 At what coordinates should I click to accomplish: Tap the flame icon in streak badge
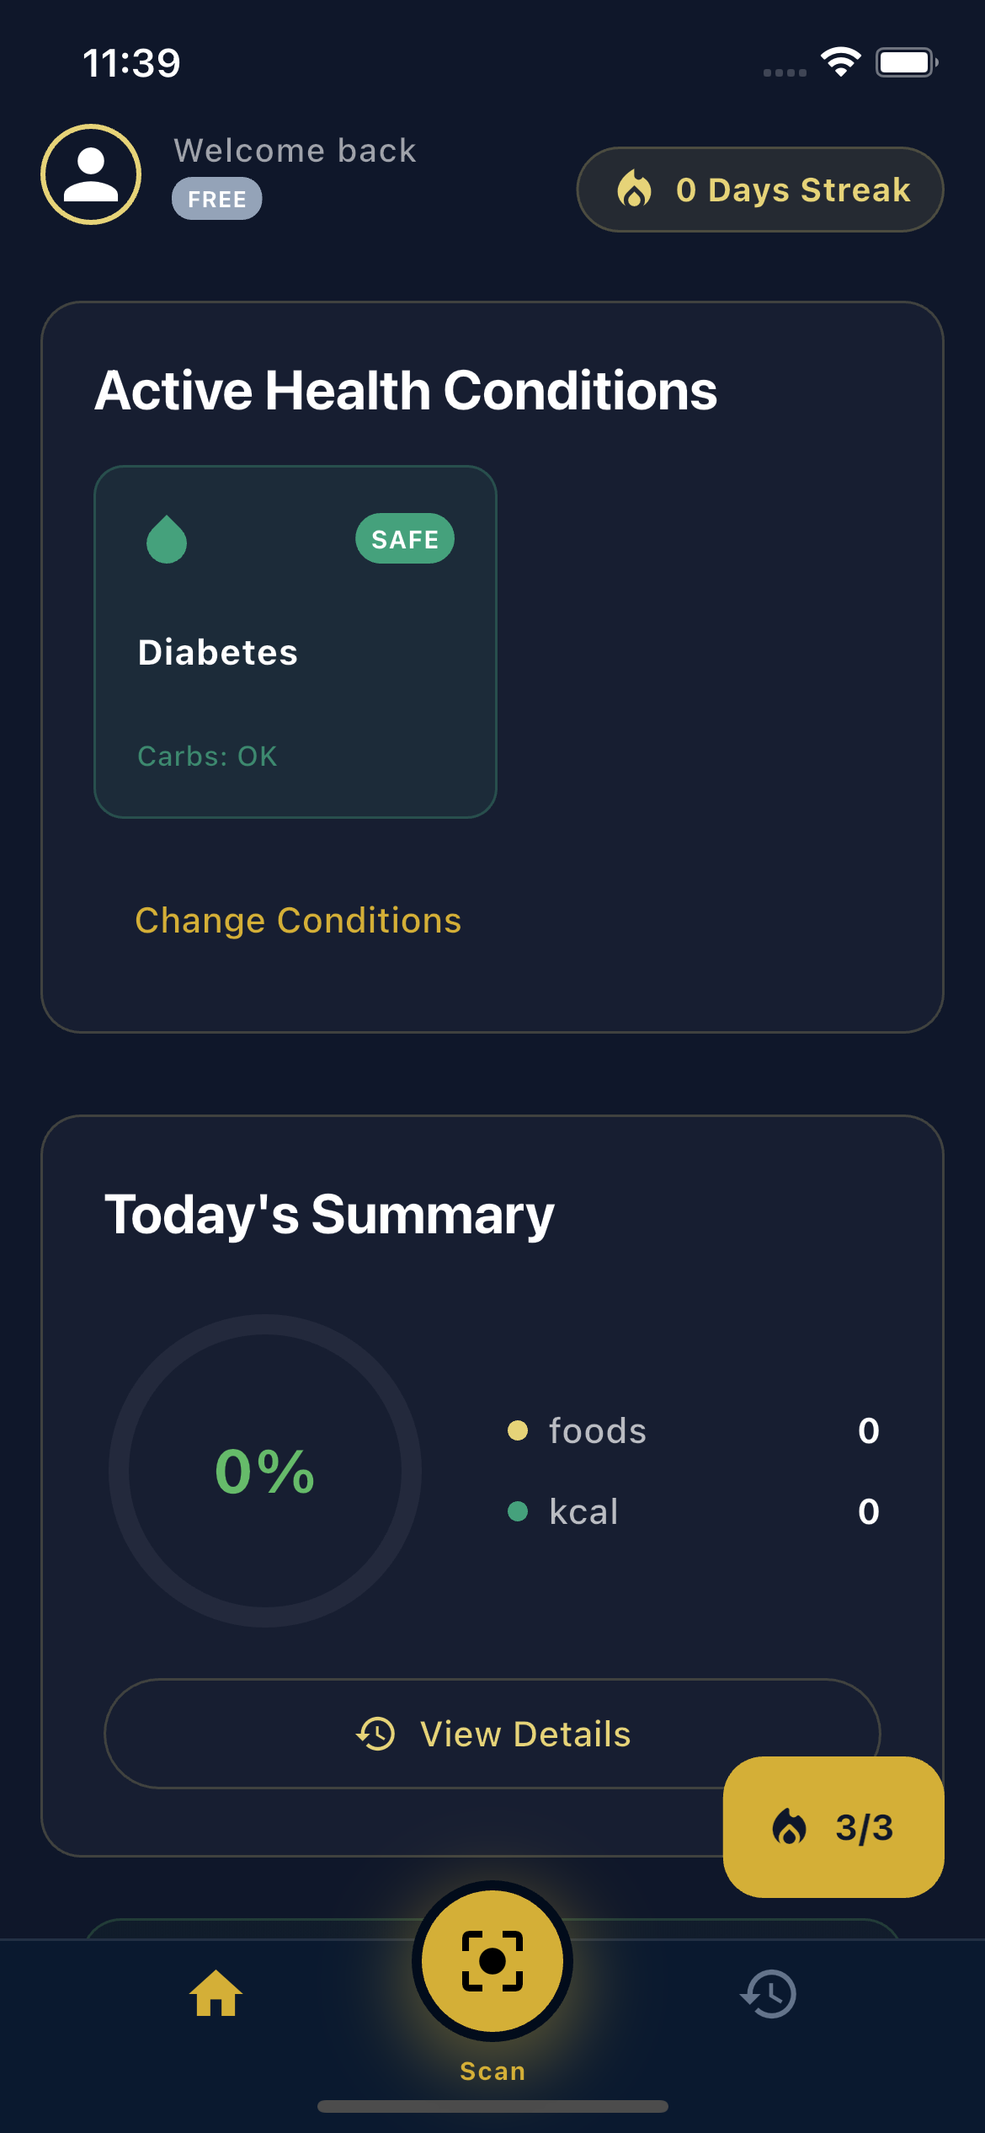(635, 190)
